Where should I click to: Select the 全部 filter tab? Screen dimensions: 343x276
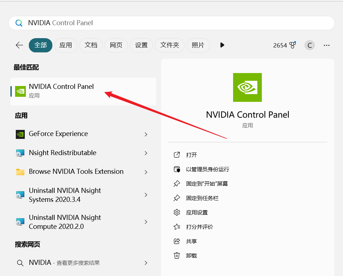pyautogui.click(x=41, y=45)
